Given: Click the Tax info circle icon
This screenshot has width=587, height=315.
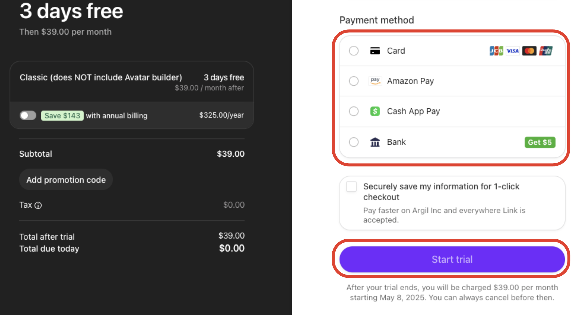Looking at the screenshot, I should click(x=38, y=206).
